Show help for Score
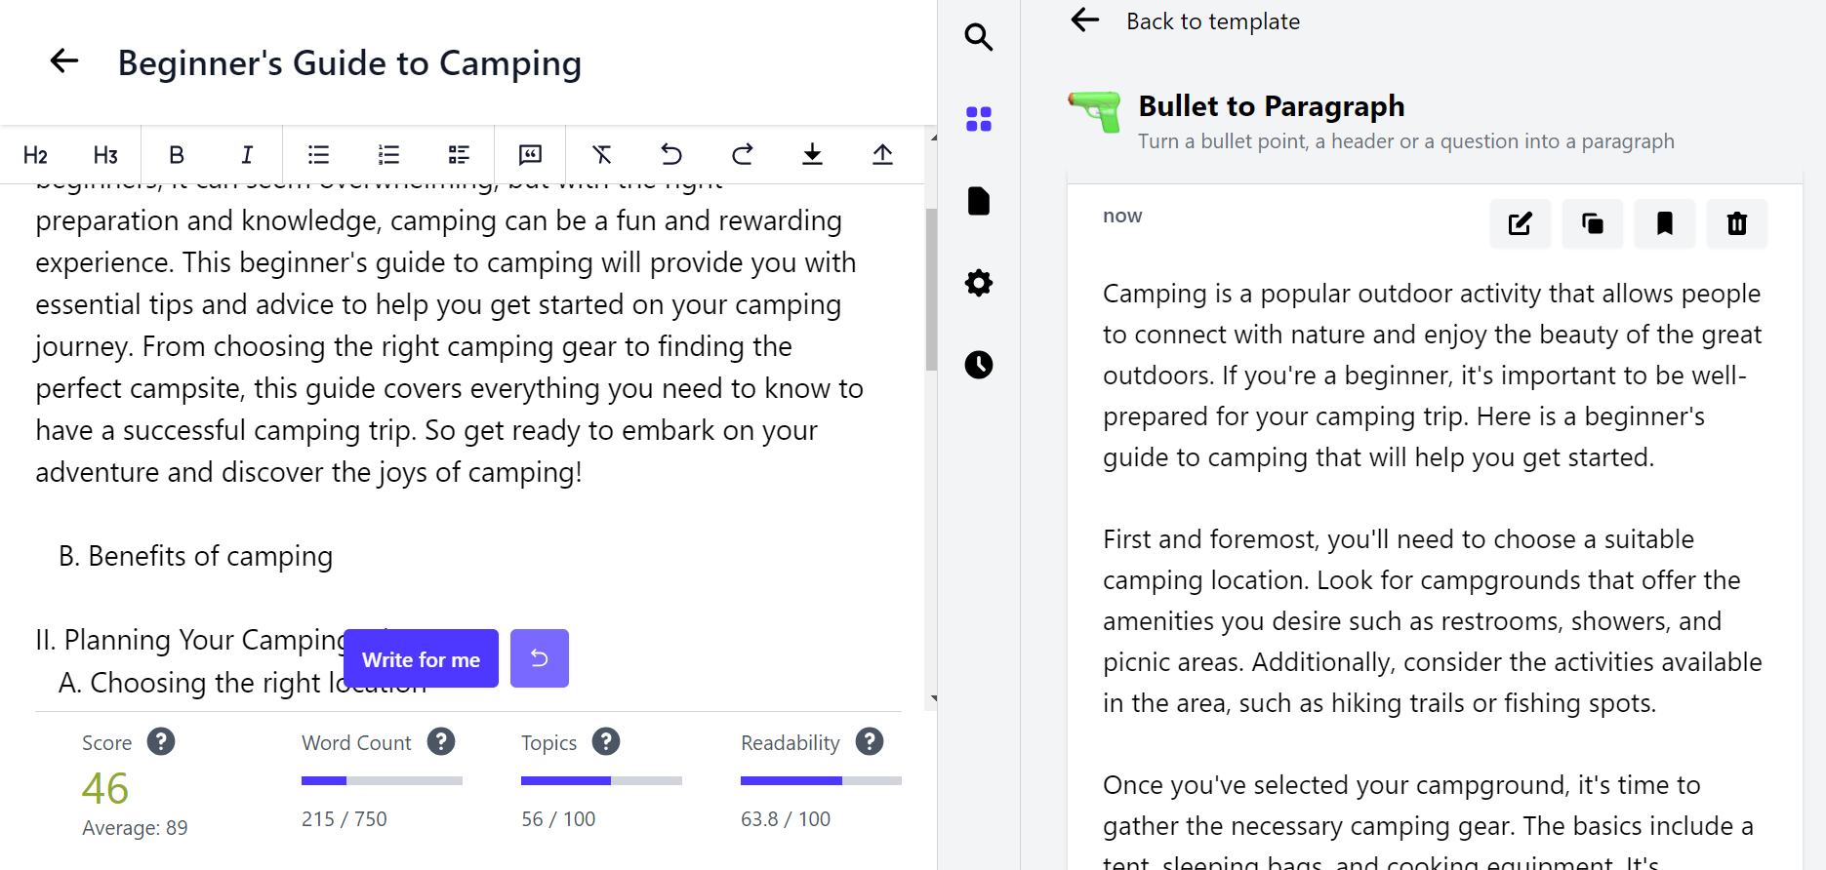The image size is (1826, 870). point(161,742)
